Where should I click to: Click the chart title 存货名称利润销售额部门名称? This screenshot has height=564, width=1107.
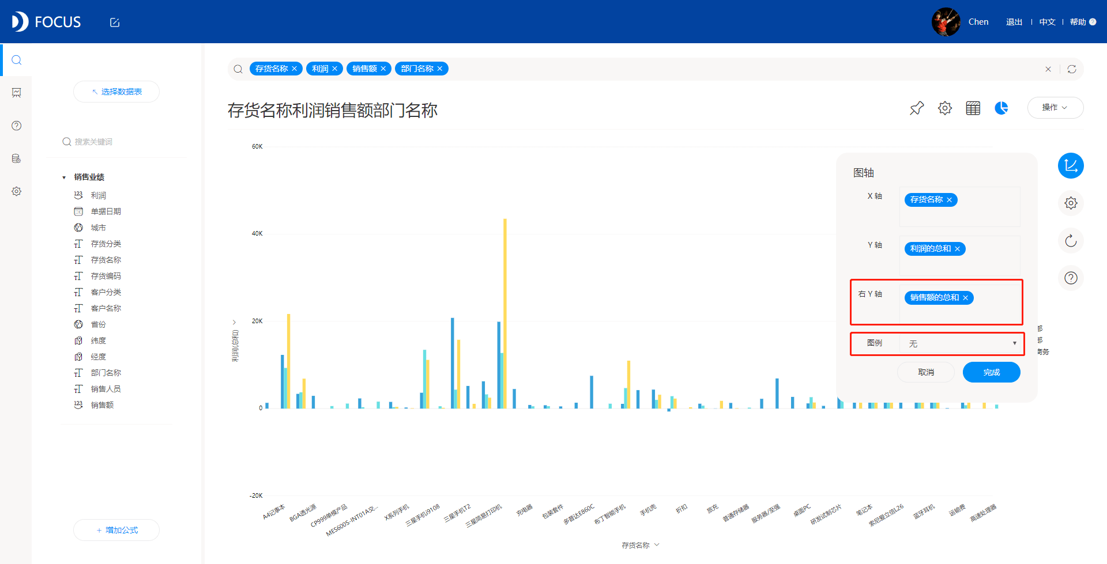click(x=333, y=110)
